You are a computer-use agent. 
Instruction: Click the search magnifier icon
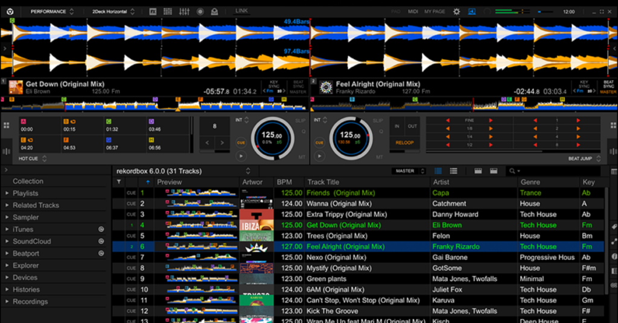coord(512,171)
